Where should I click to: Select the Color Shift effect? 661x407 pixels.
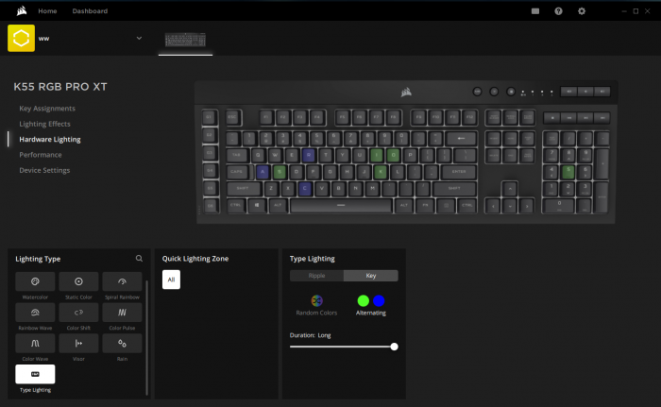(78, 313)
